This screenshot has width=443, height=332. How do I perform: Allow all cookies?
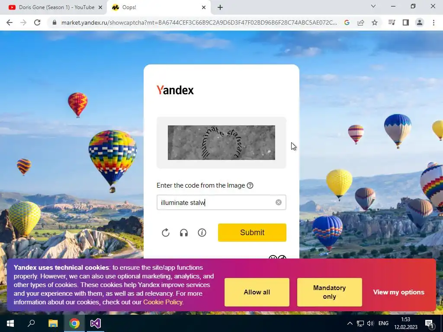(x=257, y=292)
